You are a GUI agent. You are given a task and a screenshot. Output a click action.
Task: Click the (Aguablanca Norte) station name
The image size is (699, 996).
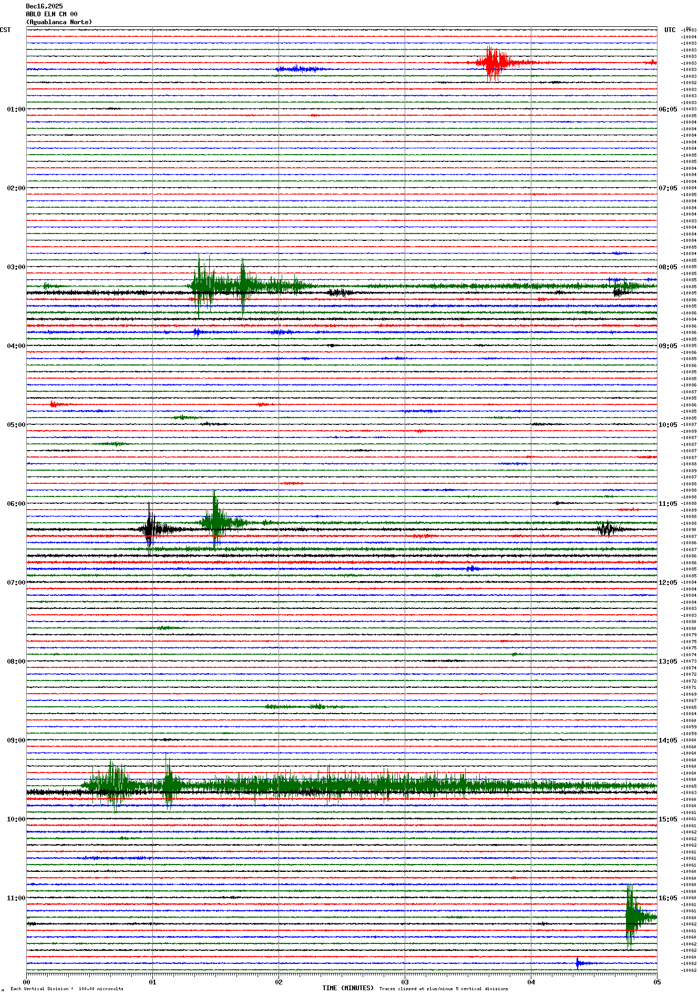(x=59, y=22)
